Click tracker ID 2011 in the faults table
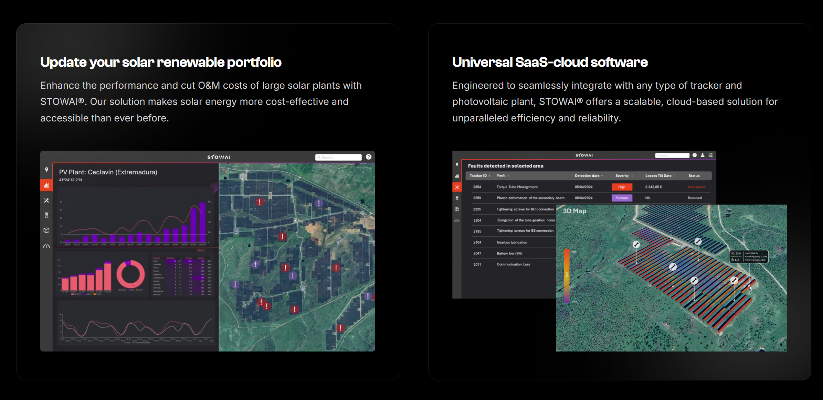823x400 pixels. tap(477, 264)
